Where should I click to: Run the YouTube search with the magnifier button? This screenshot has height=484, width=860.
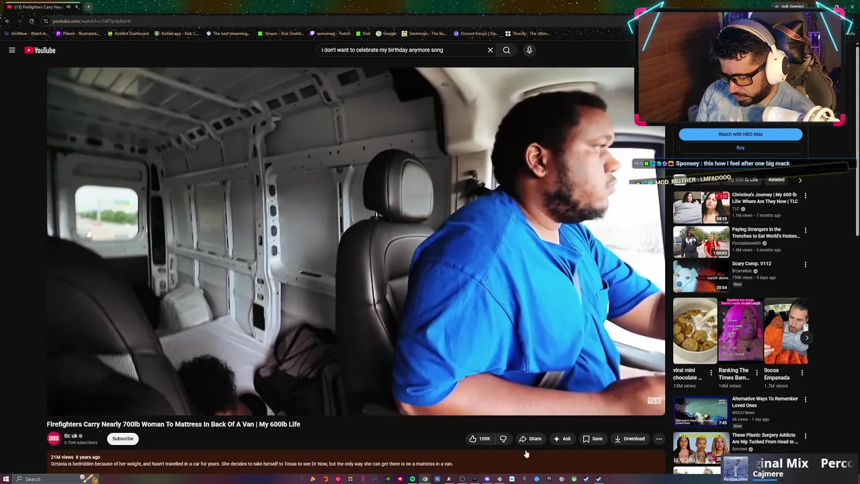point(507,50)
